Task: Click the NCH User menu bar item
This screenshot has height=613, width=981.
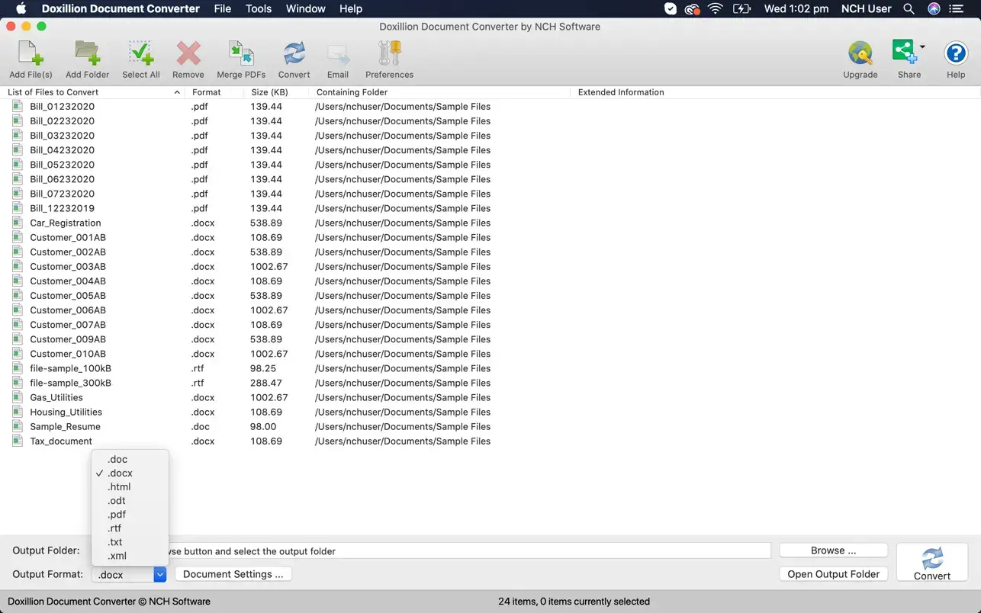Action: click(x=867, y=9)
